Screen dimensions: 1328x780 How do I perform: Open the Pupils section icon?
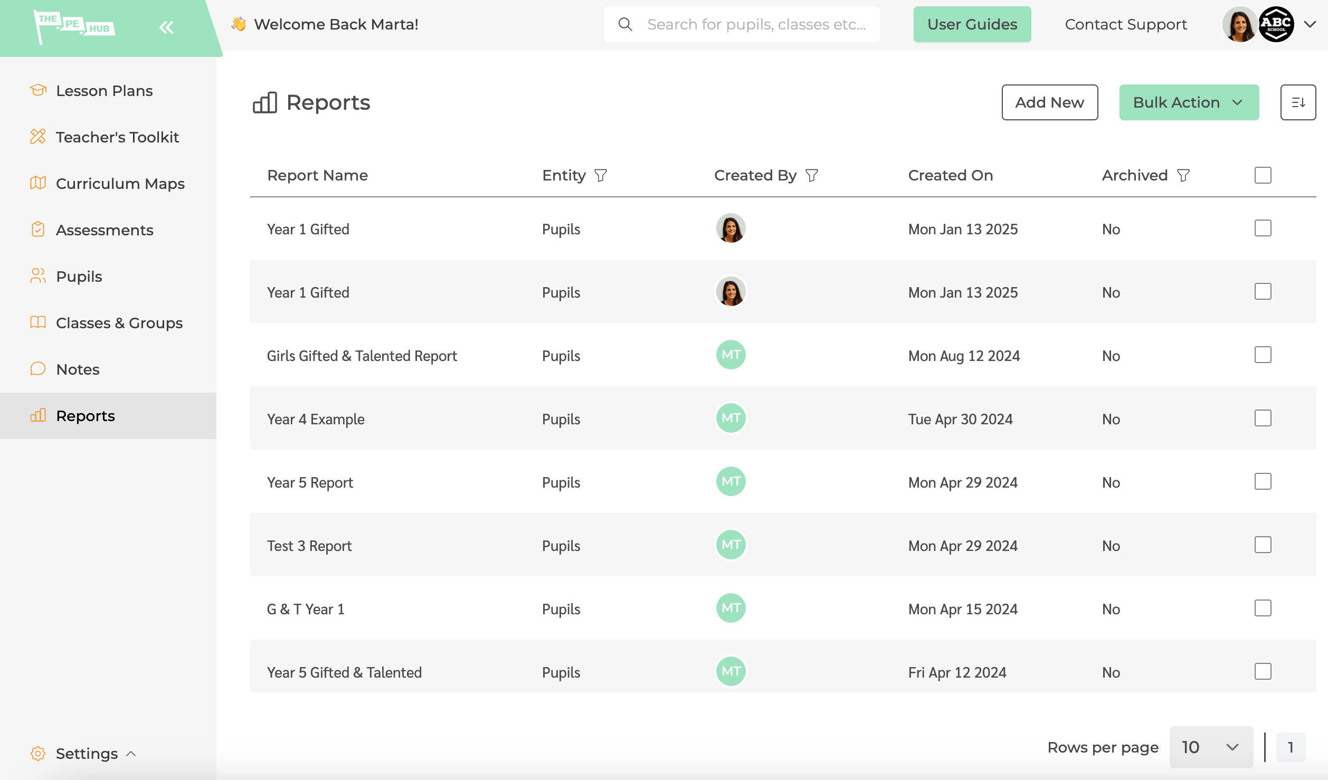pyautogui.click(x=37, y=276)
